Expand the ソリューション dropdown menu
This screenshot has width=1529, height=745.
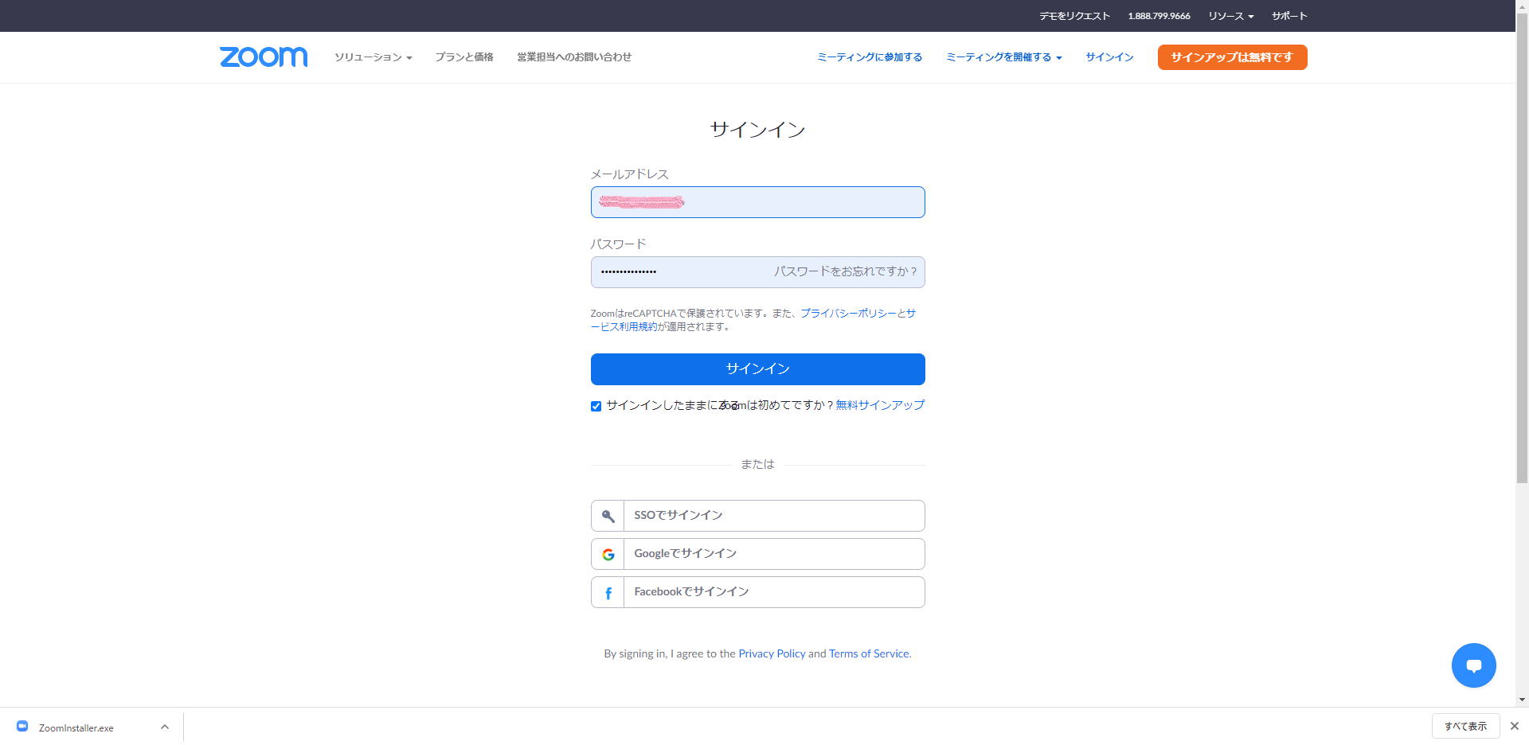(373, 57)
